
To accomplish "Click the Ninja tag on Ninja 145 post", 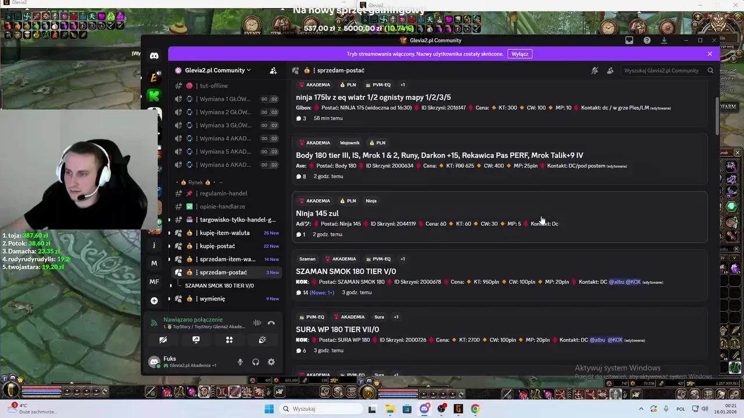I will coord(371,201).
